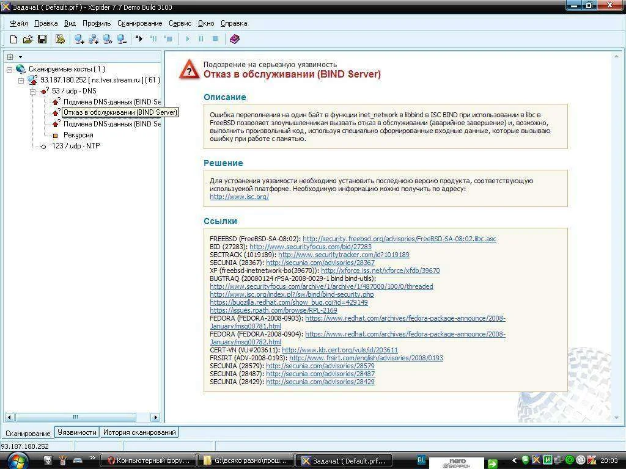Click the tree panel horizontal scrollbar thumb
The width and height of the screenshot is (626, 469).
click(76, 418)
